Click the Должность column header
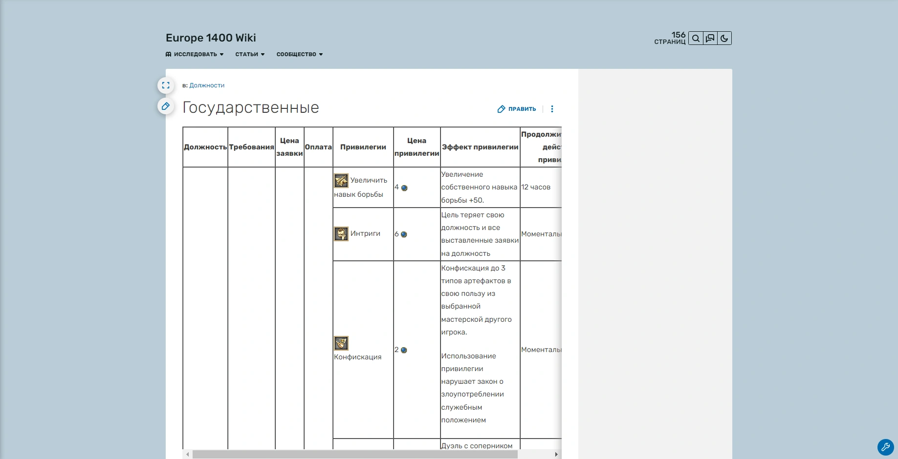Viewport: 898px width, 459px height. pyautogui.click(x=205, y=147)
